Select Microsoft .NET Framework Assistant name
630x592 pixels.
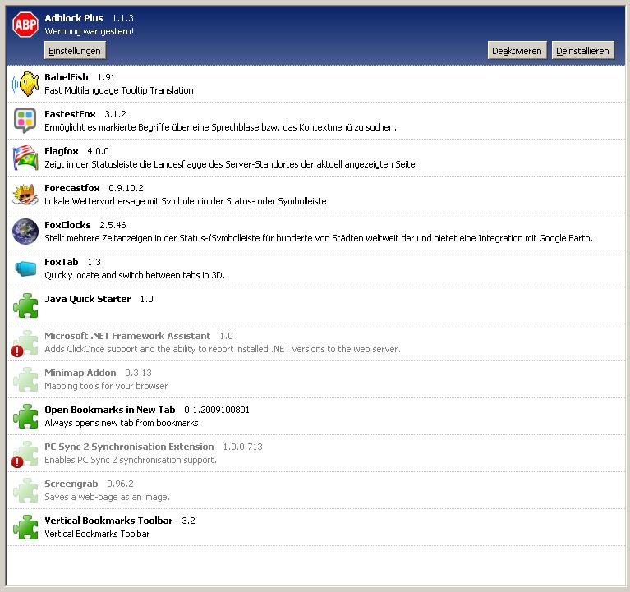pos(127,336)
